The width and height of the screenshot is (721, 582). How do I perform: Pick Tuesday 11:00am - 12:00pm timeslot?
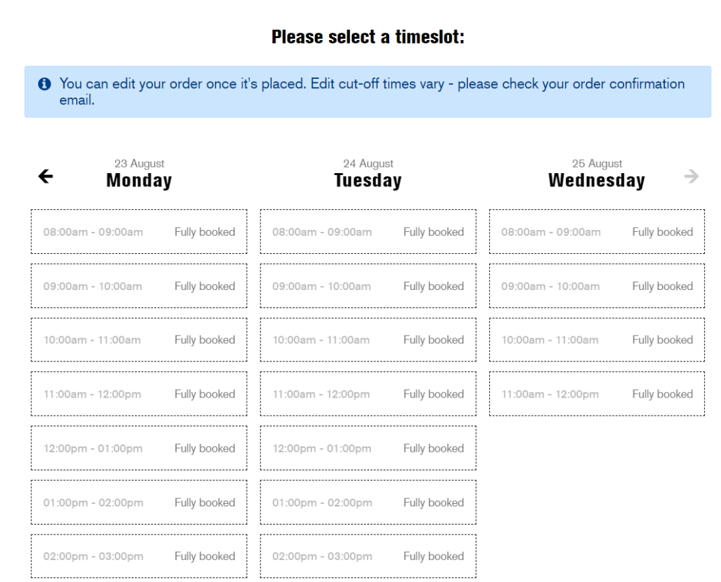pos(368,394)
